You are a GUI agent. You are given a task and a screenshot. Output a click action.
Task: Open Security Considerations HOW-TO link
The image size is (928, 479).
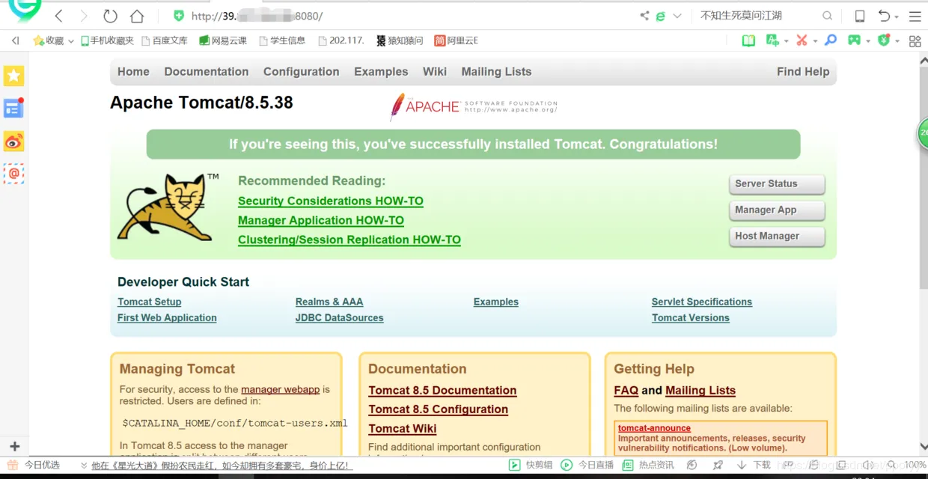pos(331,201)
